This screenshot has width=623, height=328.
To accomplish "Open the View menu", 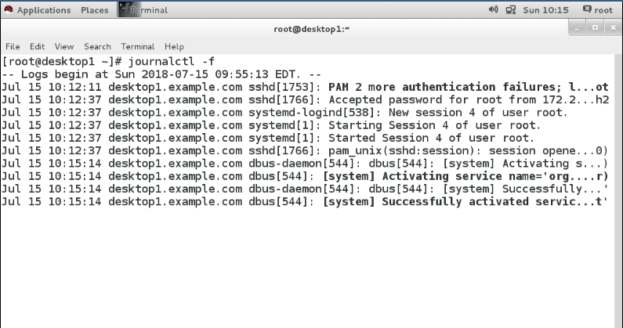I will (x=63, y=46).
